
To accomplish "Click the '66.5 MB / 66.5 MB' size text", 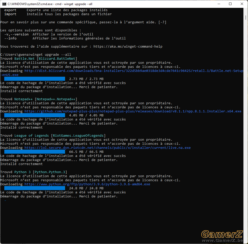I will click(86, 152).
